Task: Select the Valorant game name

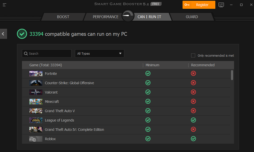Action: click(51, 92)
